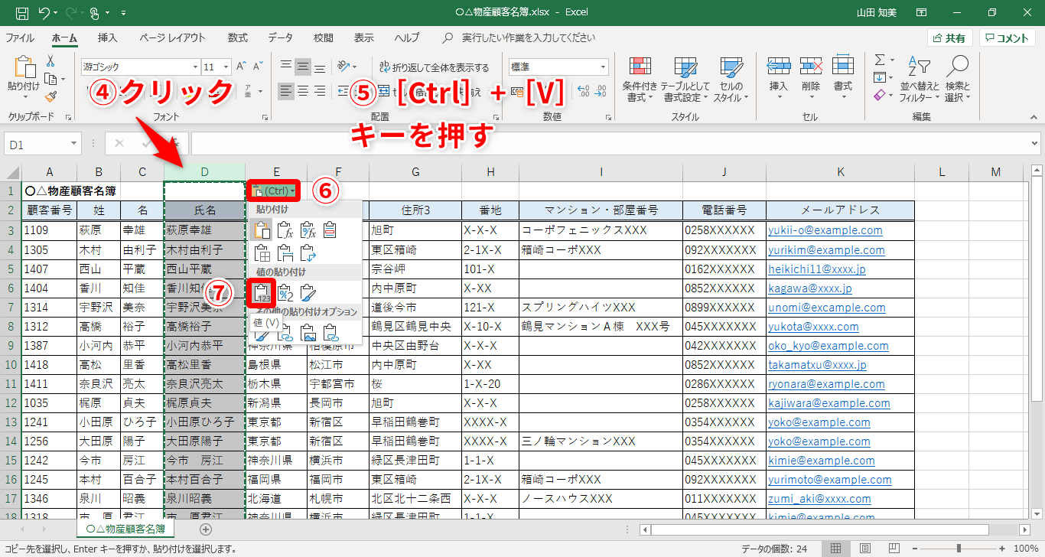Align text to the right
The width and height of the screenshot is (1045, 557).
321,92
